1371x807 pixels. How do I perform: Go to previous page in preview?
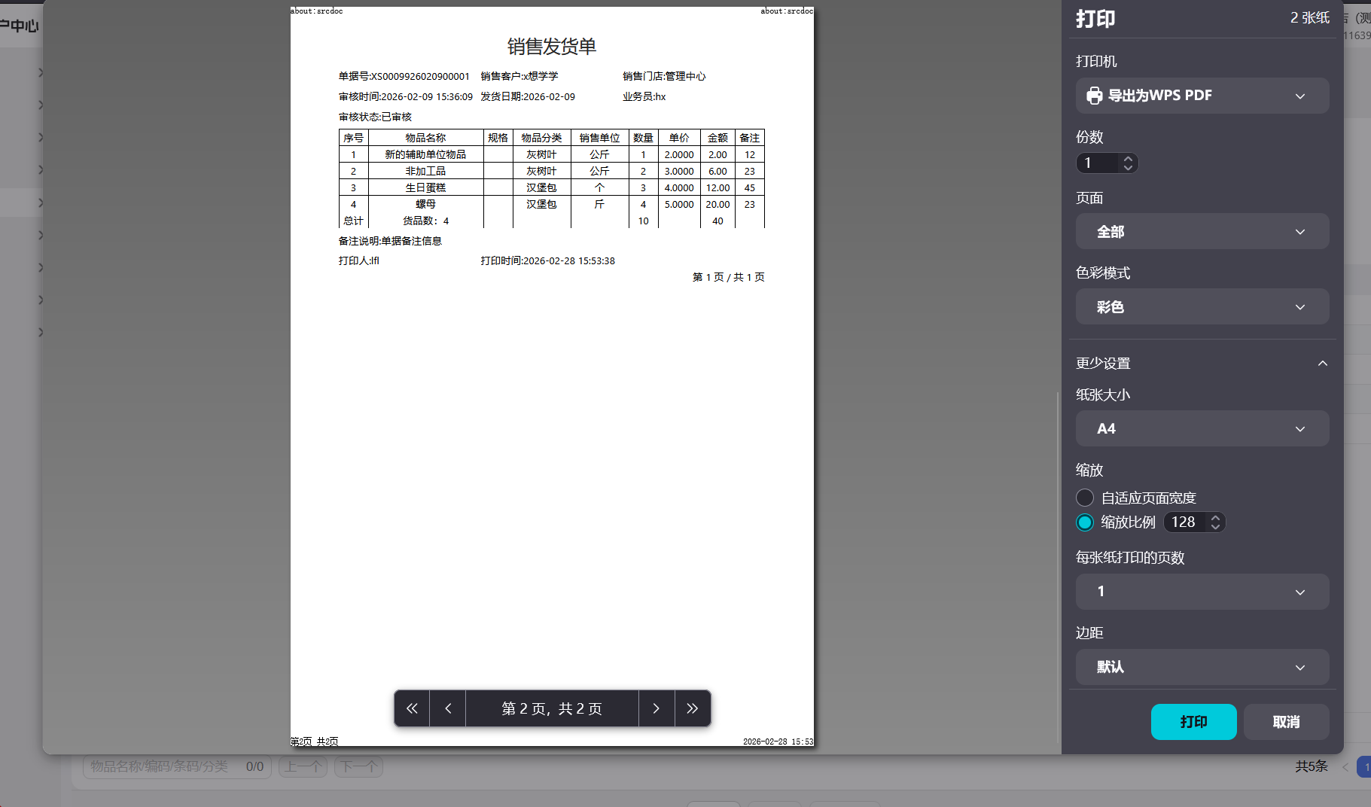(448, 708)
